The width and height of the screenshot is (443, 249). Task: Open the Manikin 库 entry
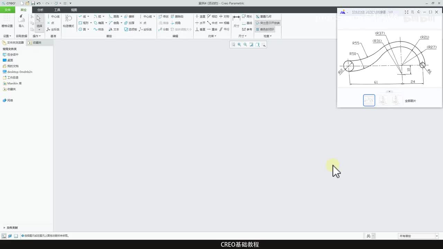tap(12, 83)
